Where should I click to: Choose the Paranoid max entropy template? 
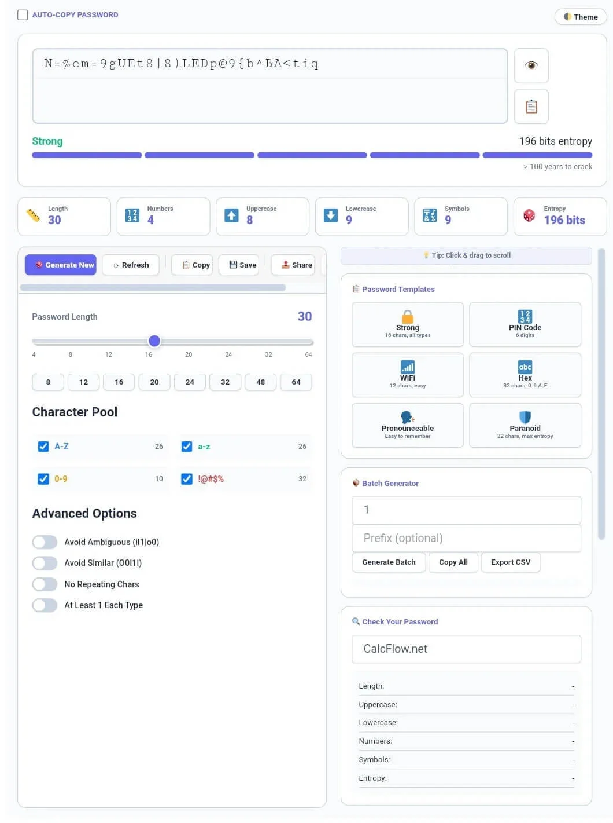click(525, 425)
